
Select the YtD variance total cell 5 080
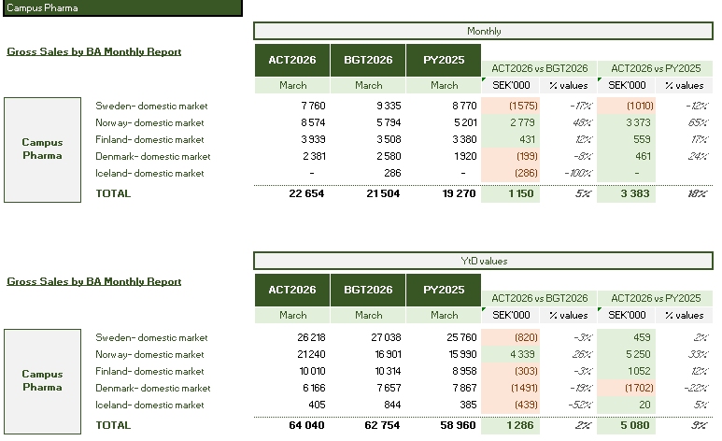633,425
